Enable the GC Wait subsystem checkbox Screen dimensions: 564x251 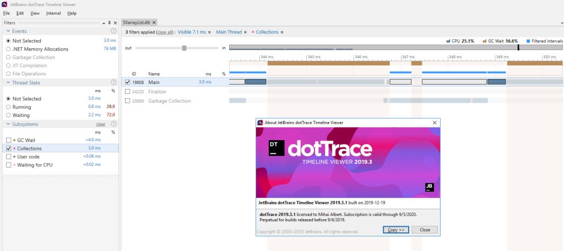point(8,140)
